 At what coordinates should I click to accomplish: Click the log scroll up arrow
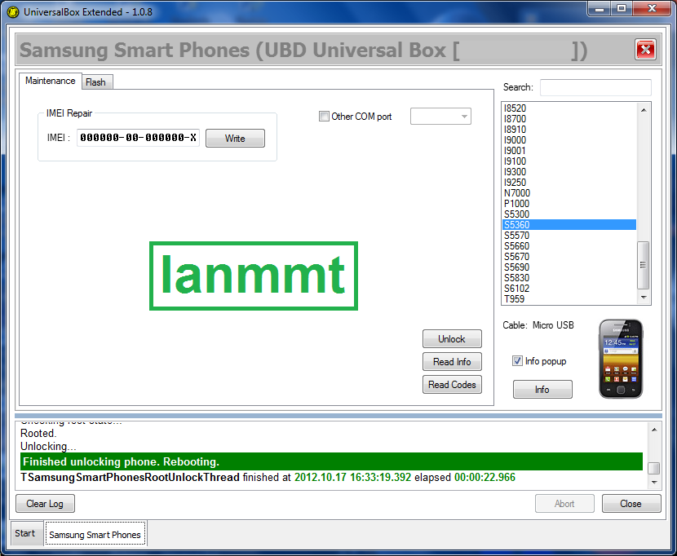click(654, 430)
